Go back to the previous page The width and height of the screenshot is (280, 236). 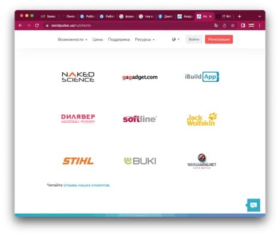coord(20,26)
